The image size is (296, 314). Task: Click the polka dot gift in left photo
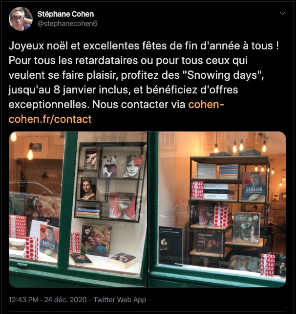pos(31,248)
